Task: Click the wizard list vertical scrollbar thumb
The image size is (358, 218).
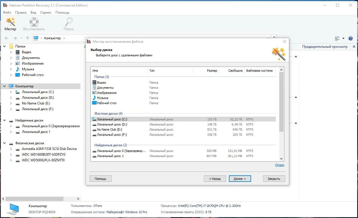Action: click(x=281, y=102)
